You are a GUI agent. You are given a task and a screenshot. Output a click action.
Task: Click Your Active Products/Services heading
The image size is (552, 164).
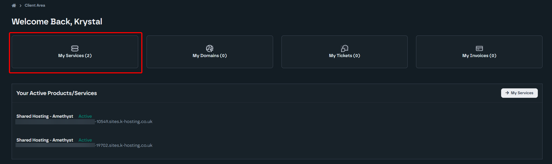tap(56, 93)
